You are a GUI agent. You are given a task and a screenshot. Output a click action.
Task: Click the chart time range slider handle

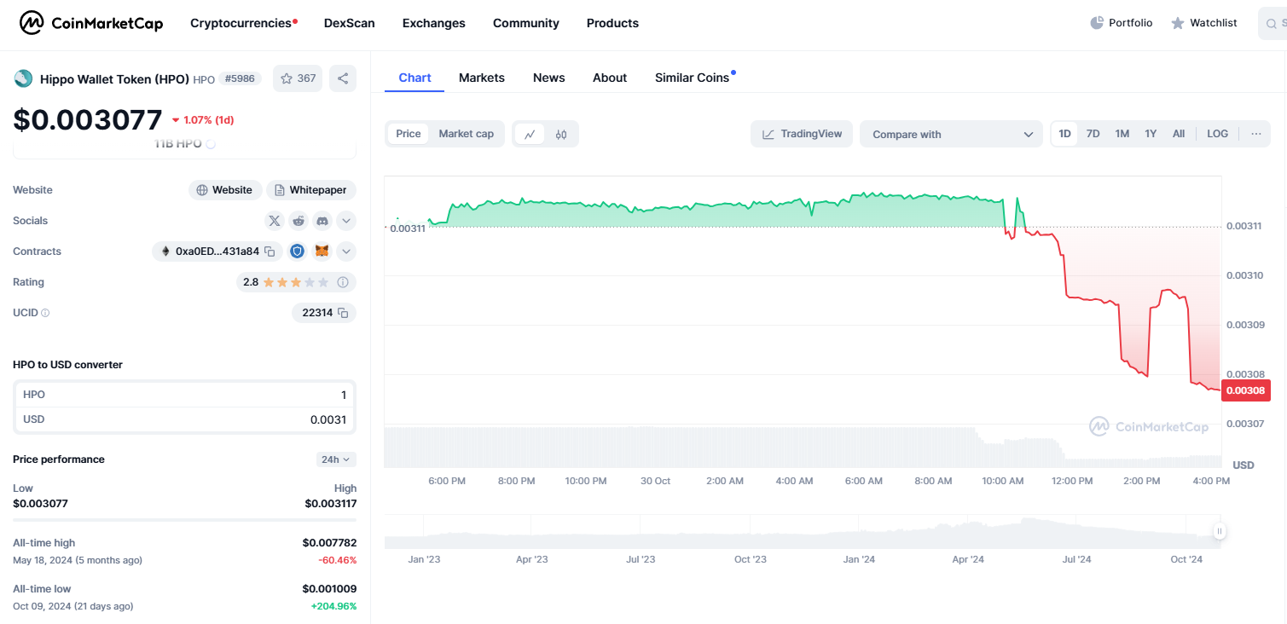[1220, 531]
